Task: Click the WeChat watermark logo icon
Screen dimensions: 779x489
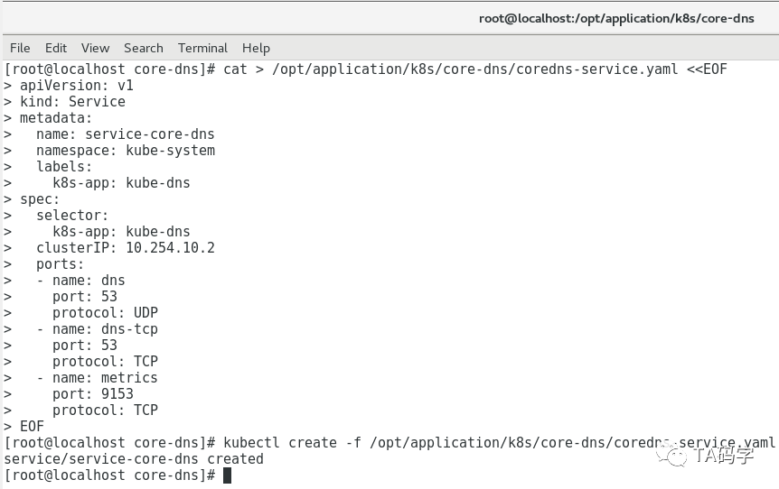Action: 672,456
